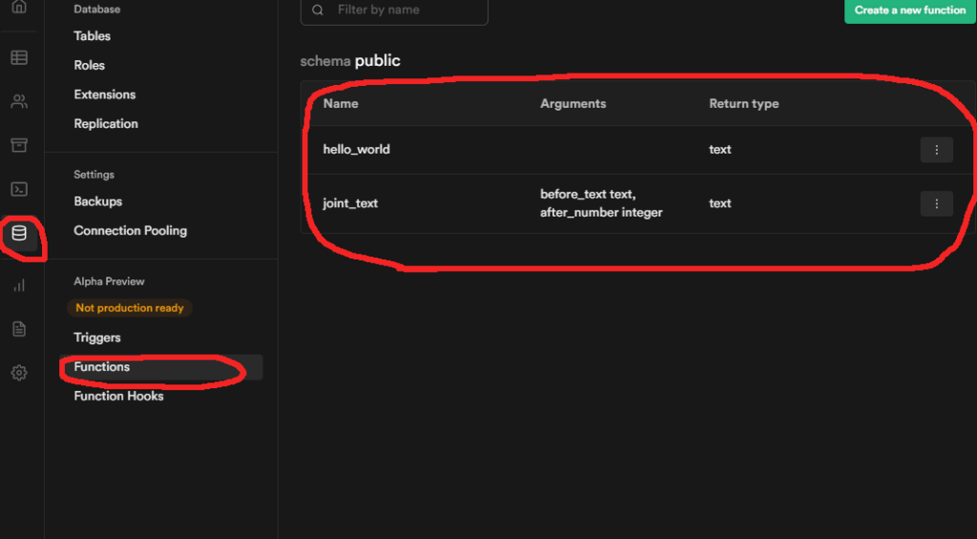Image resolution: width=977 pixels, height=539 pixels.
Task: Go to Tables in the Database menu
Action: tap(93, 36)
